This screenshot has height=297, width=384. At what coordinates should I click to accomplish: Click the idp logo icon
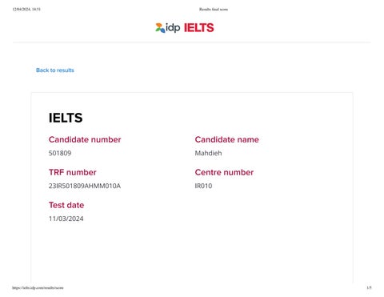pos(160,28)
